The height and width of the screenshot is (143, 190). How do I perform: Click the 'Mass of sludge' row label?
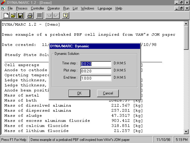23,116
